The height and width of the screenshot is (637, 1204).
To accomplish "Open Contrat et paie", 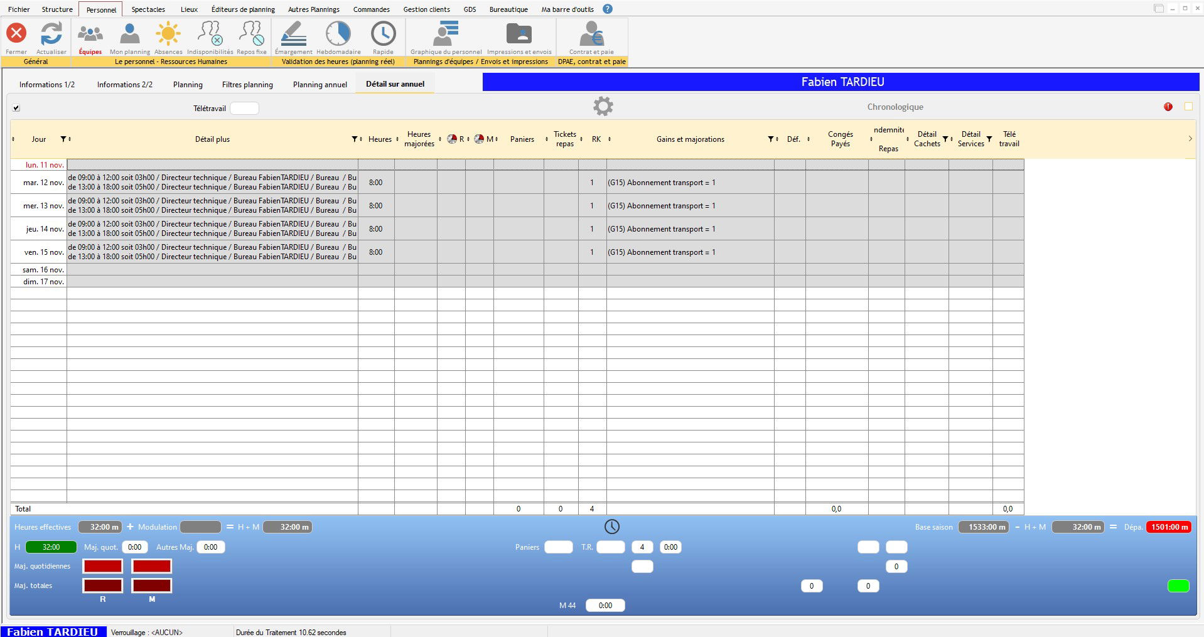I will [x=591, y=34].
